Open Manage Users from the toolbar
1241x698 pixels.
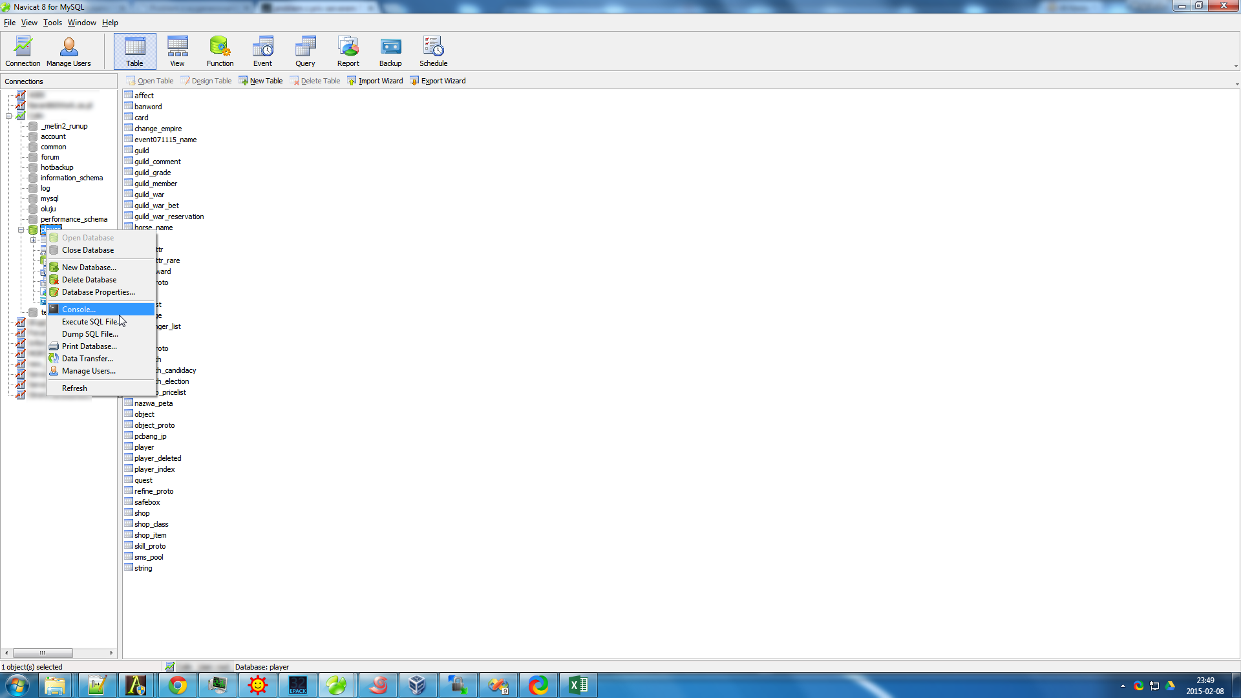[x=69, y=52]
